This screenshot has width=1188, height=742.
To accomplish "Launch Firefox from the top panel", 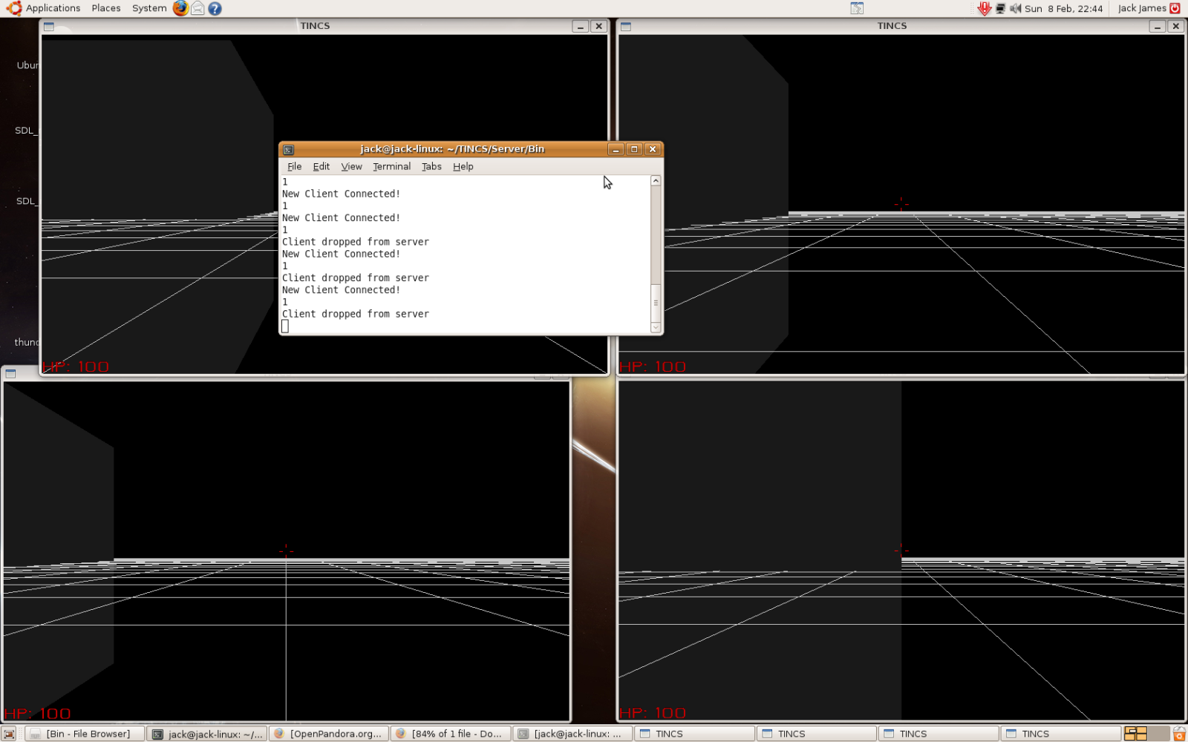I will point(180,8).
